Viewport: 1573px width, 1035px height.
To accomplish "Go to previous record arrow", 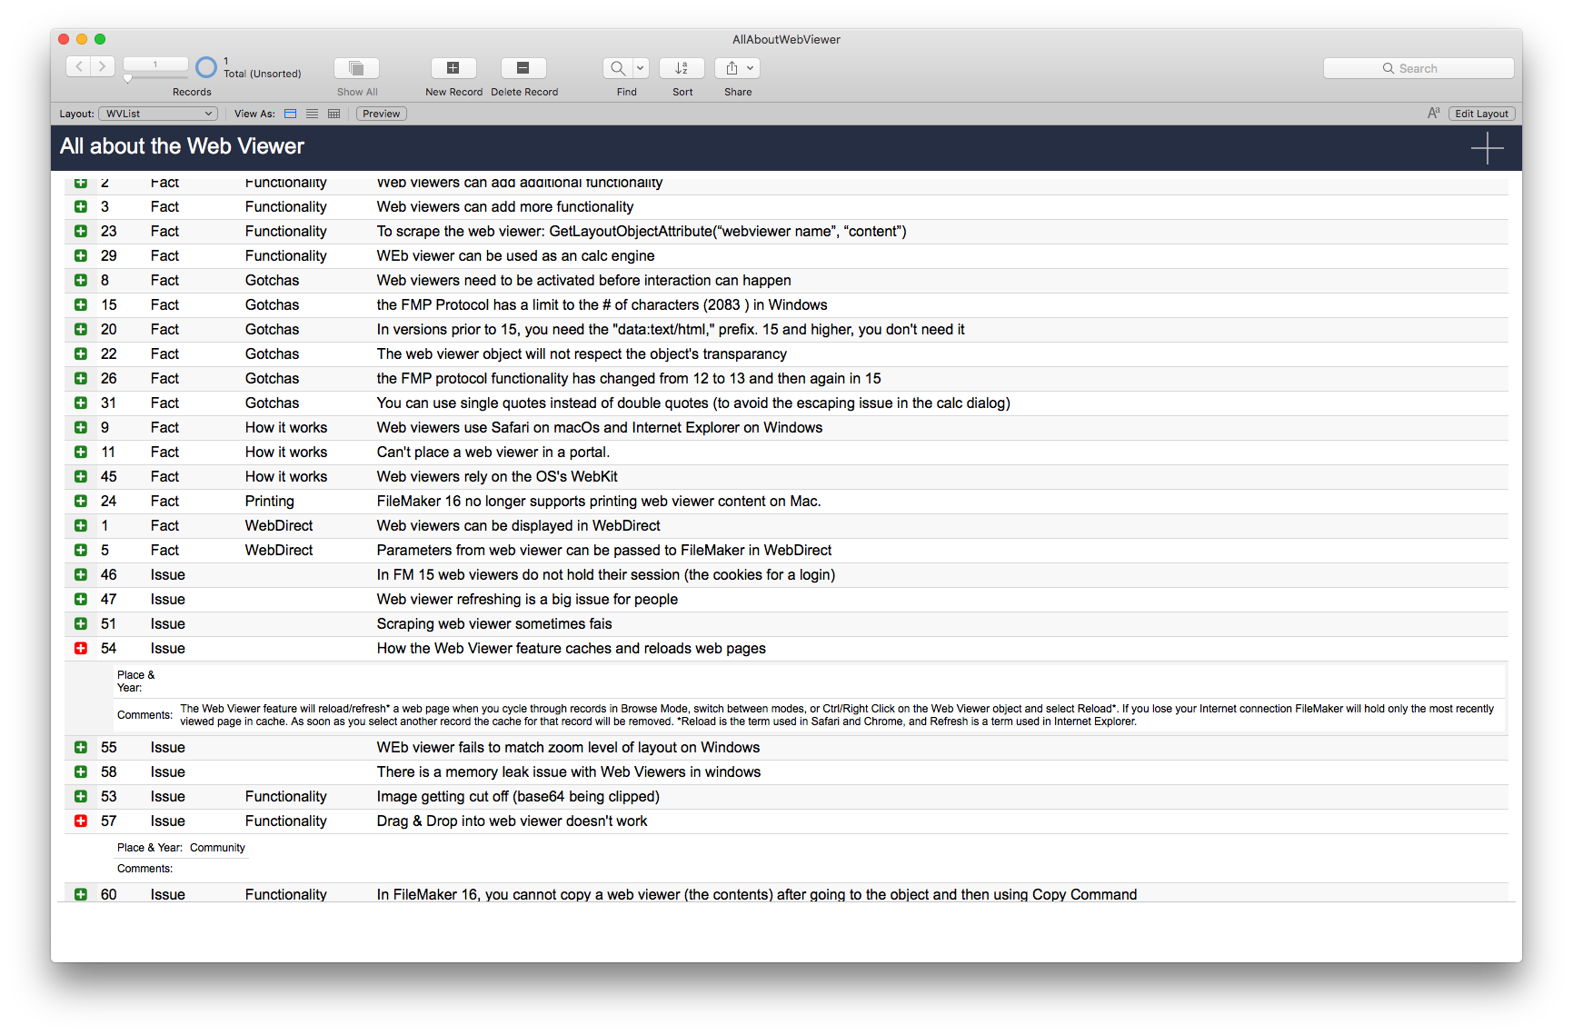I will point(79,66).
